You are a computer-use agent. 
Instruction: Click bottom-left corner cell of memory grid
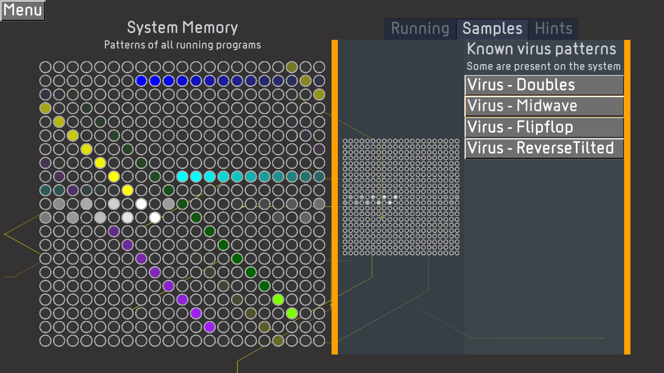coord(45,340)
